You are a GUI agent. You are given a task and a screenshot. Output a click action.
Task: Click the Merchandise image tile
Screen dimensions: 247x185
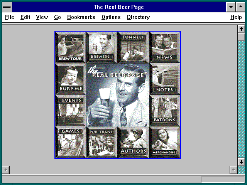(x=165, y=142)
